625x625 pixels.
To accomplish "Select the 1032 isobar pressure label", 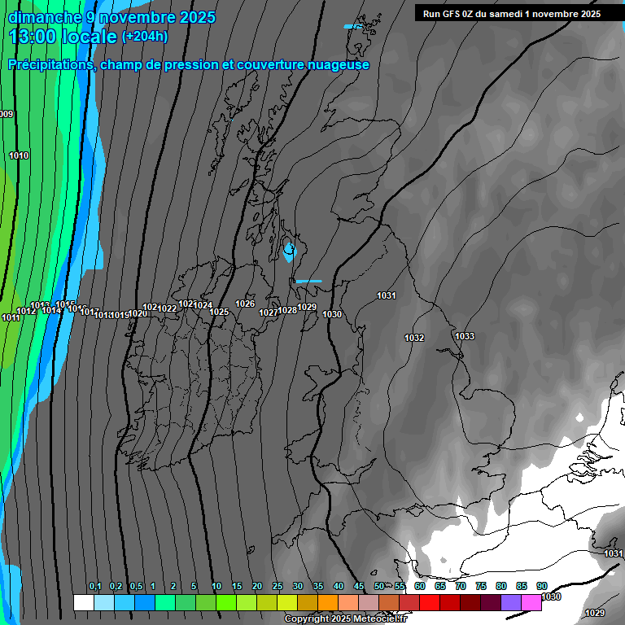I will (414, 338).
